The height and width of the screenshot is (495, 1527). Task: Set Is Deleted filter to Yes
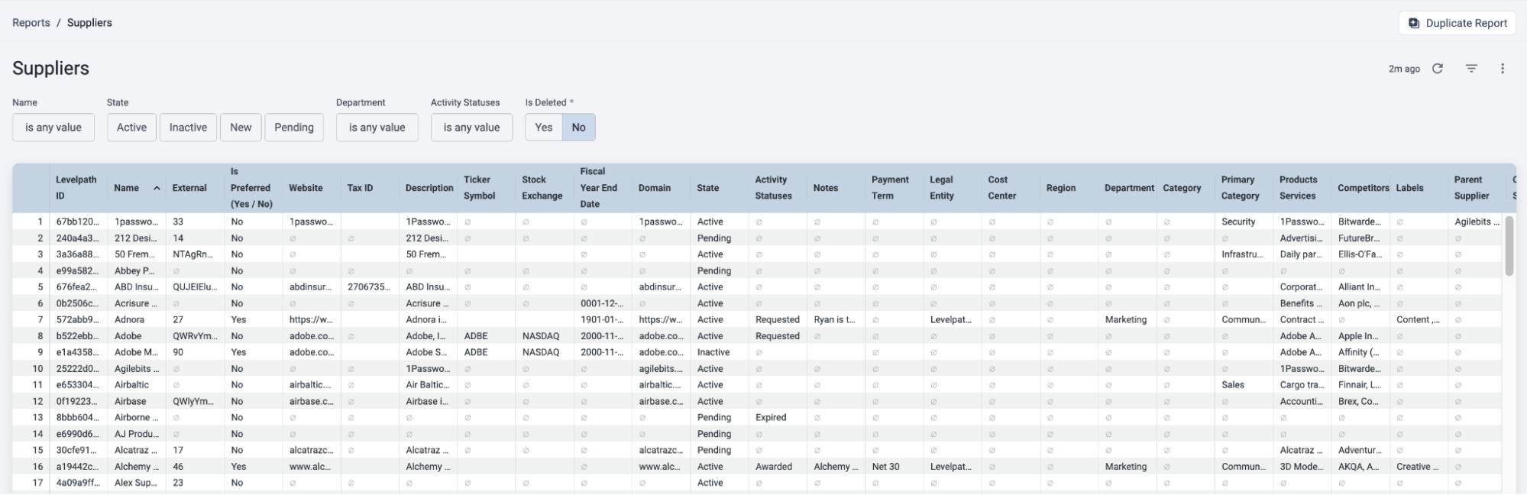(543, 128)
